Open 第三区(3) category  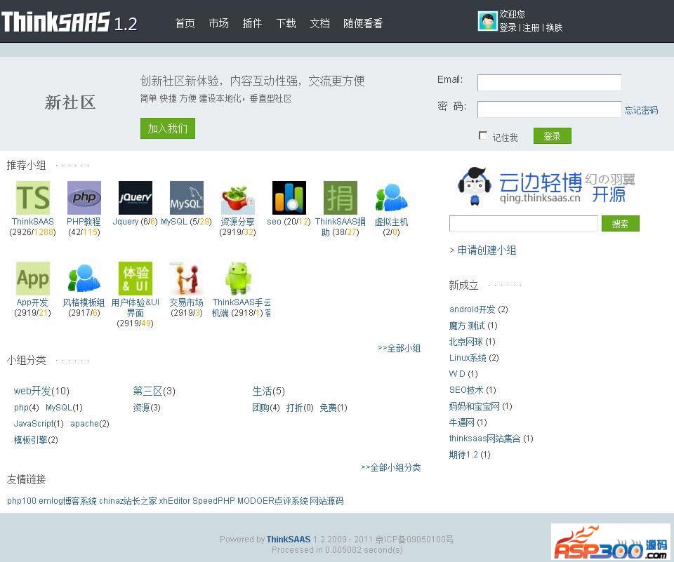pos(154,391)
